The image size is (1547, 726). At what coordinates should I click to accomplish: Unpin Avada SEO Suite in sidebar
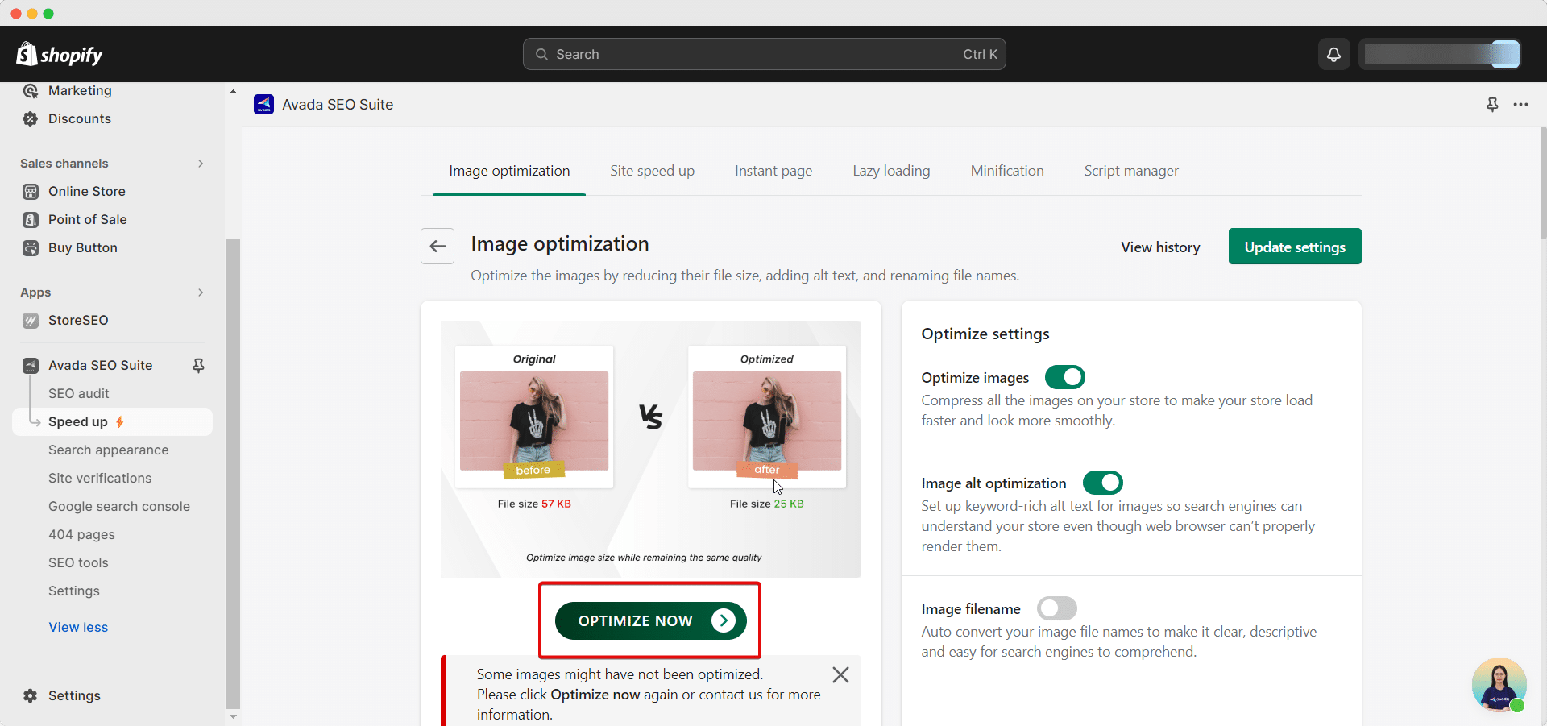198,366
